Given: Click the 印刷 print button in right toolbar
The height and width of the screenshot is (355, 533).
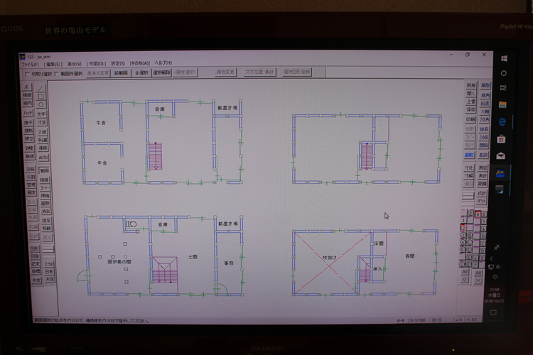Looking at the screenshot, I should point(470,119).
